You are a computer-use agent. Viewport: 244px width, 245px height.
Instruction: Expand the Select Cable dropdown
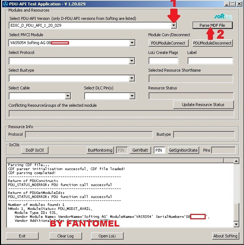point(68,96)
